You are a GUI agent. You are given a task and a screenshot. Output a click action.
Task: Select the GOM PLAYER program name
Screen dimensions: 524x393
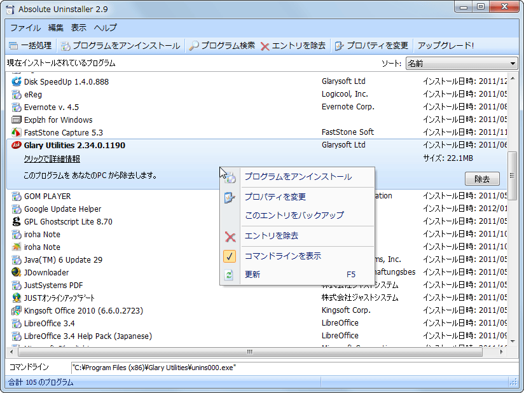coord(48,197)
